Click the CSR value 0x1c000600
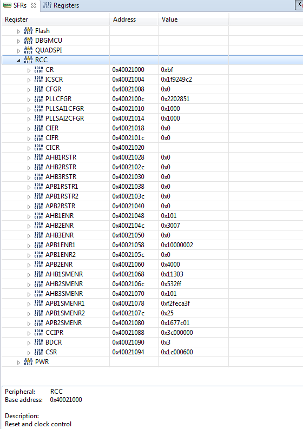 coord(177,352)
